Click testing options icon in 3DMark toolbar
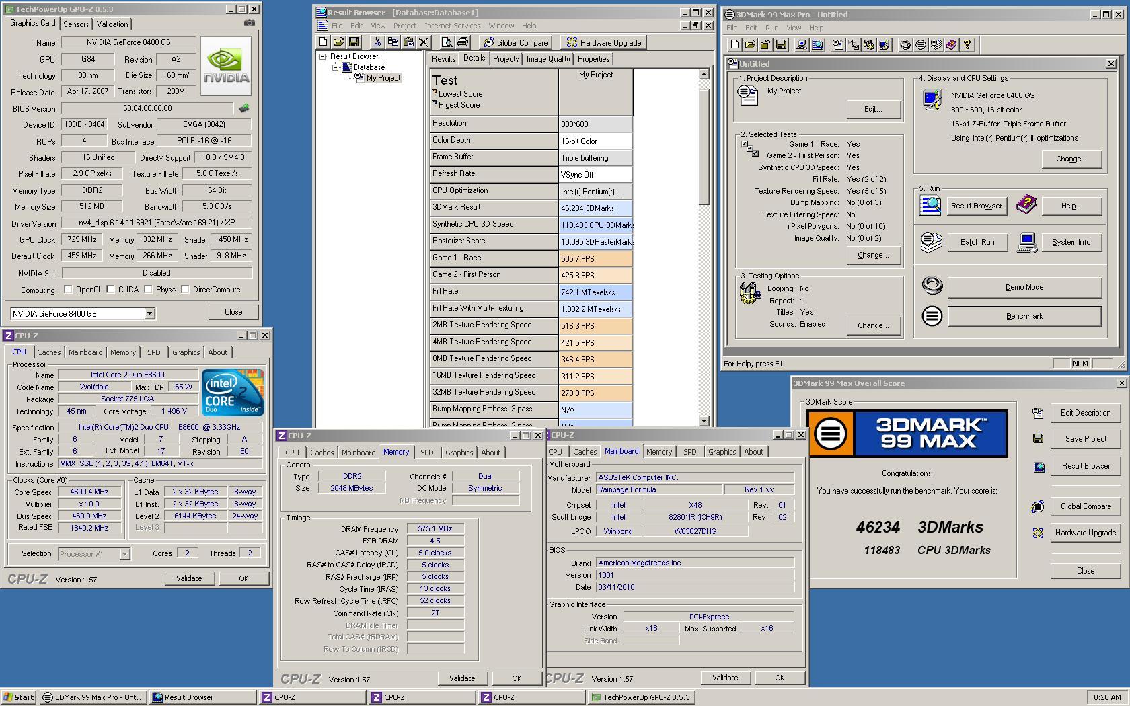This screenshot has width=1130, height=706. [869, 44]
